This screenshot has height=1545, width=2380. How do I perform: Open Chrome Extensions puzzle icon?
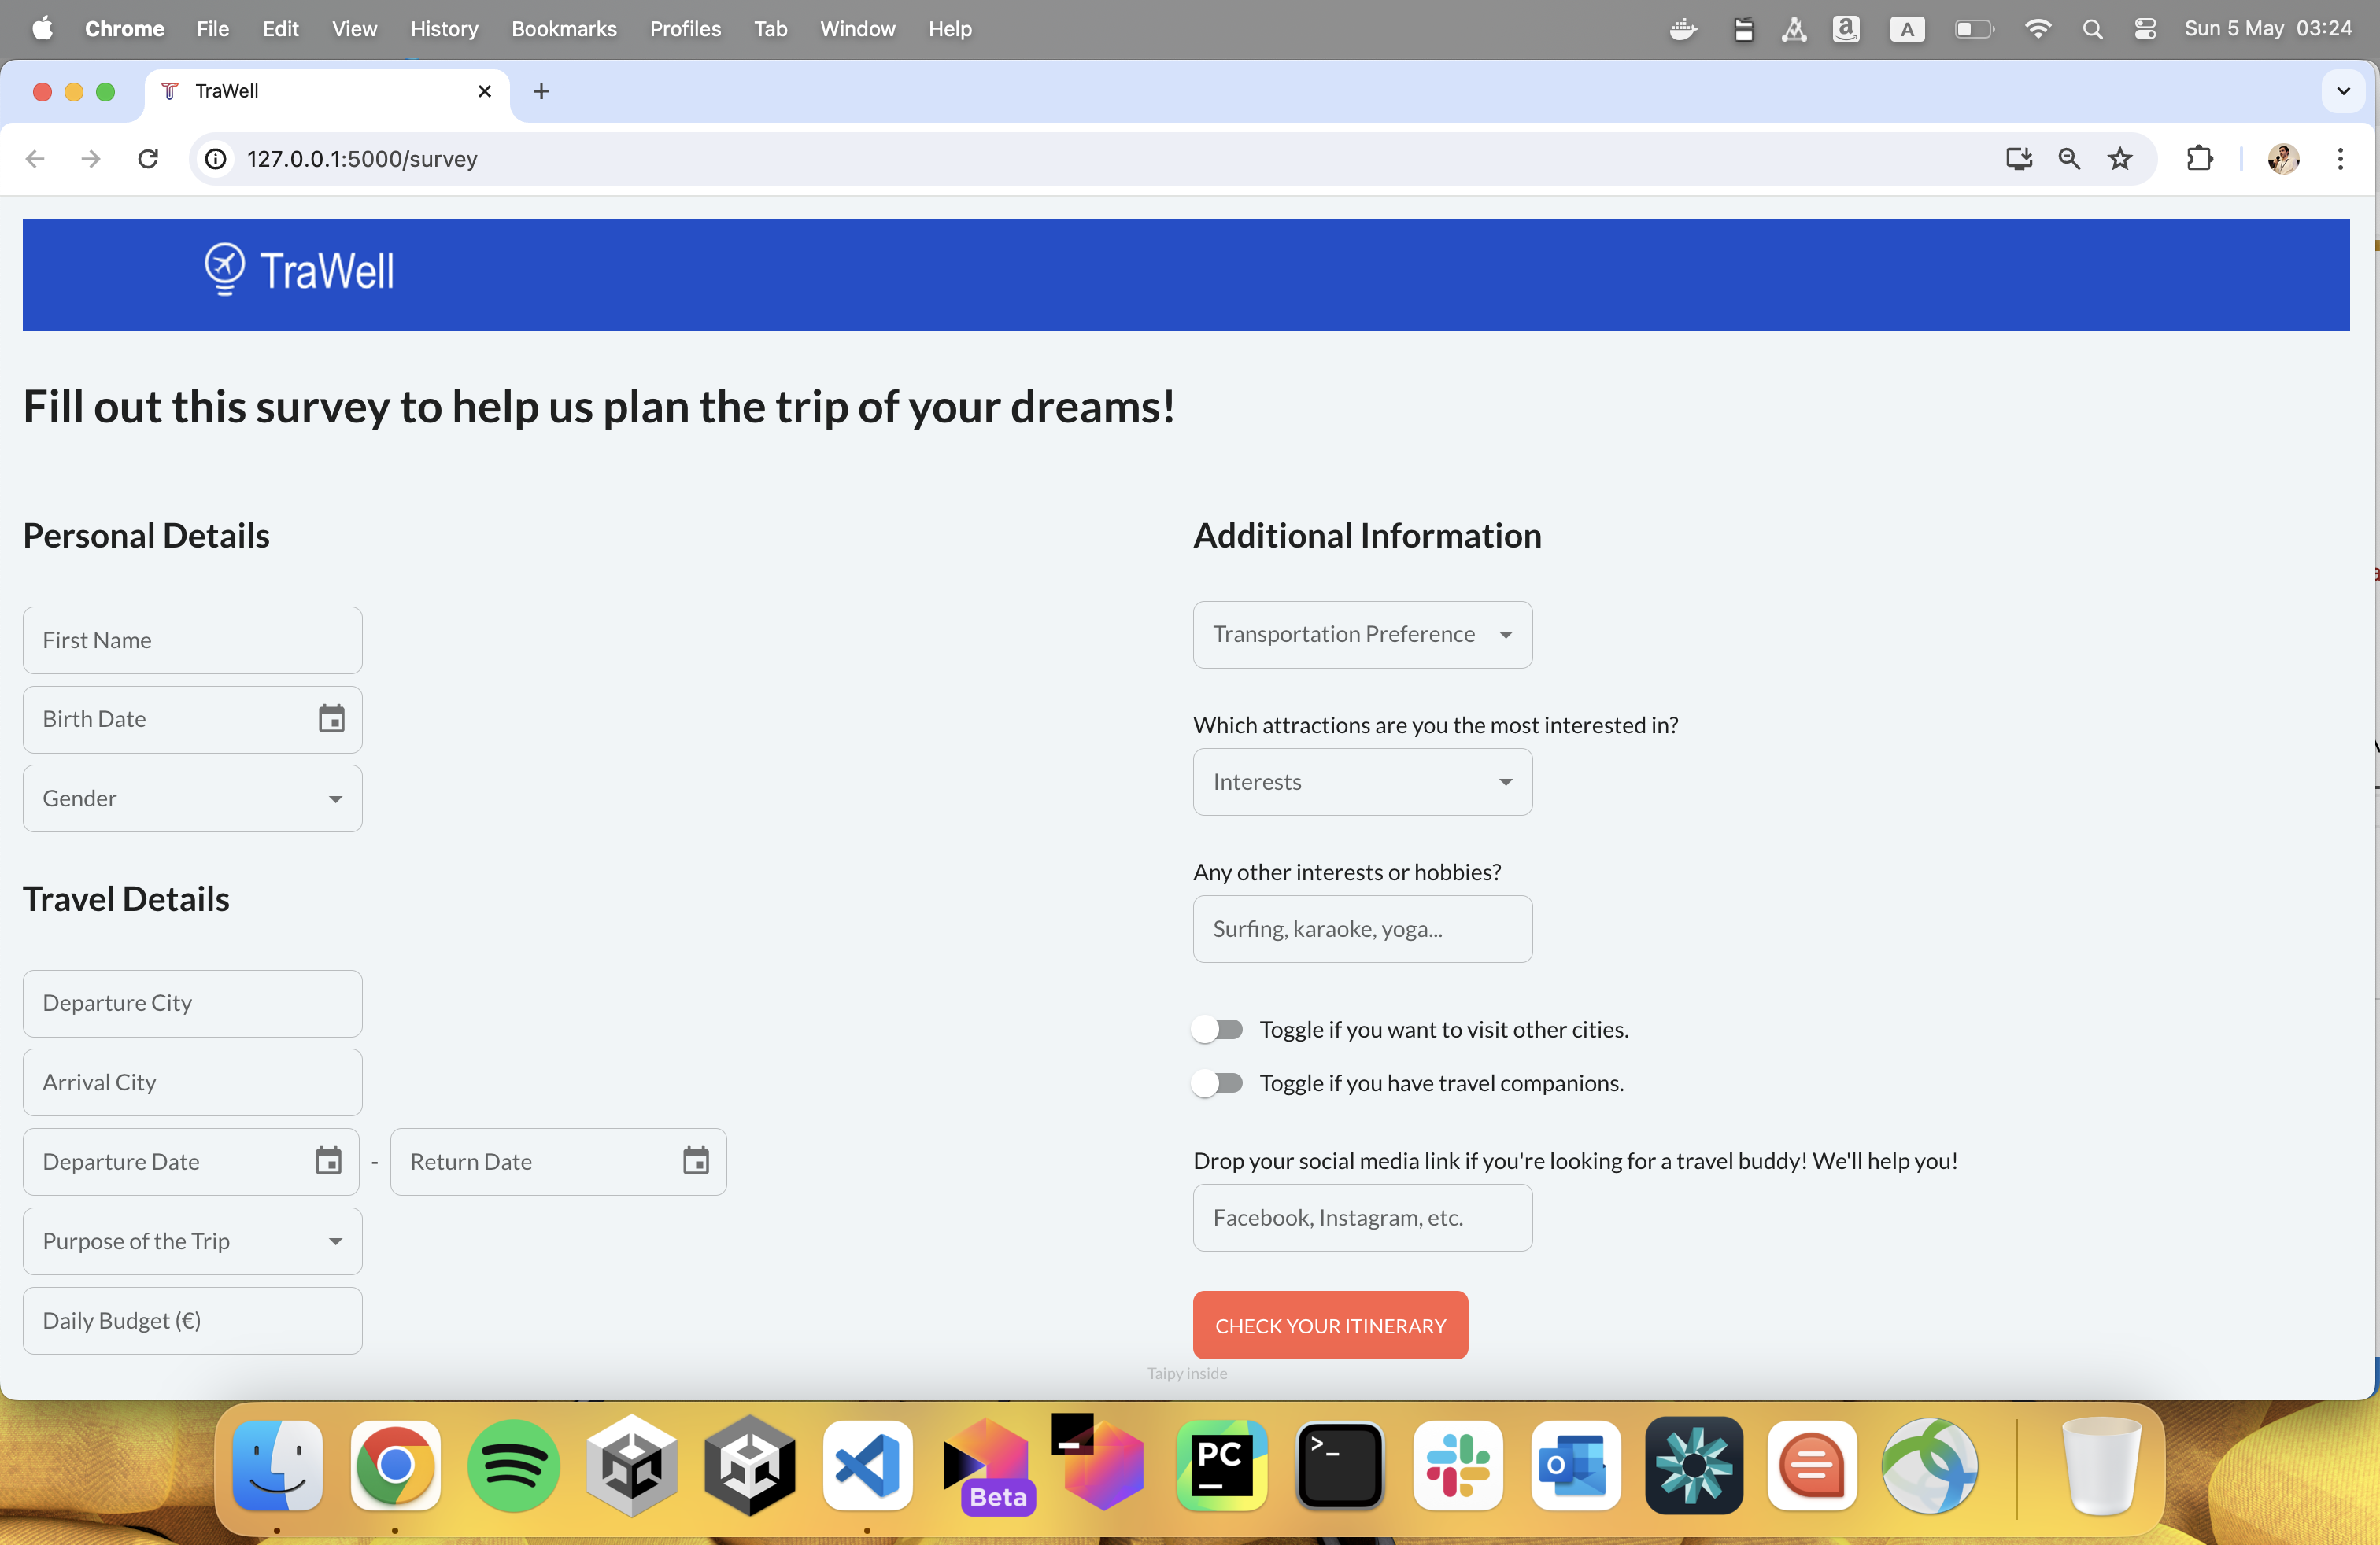2199,158
